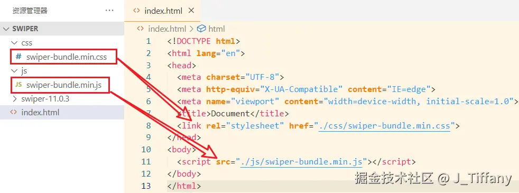Click line number 8 in the gutter
Image resolution: width=519 pixels, height=193 pixels.
[x=149, y=126]
